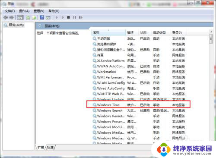The image size is (216, 158).
Task: Select the Workstation service name
Action: pyautogui.click(x=106, y=72)
